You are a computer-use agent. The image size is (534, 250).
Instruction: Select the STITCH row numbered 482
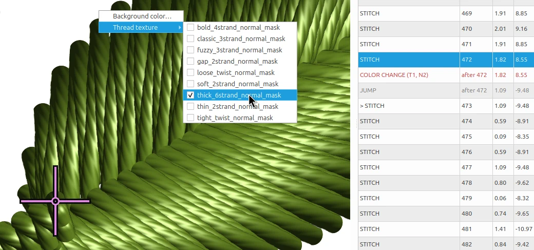click(x=446, y=243)
